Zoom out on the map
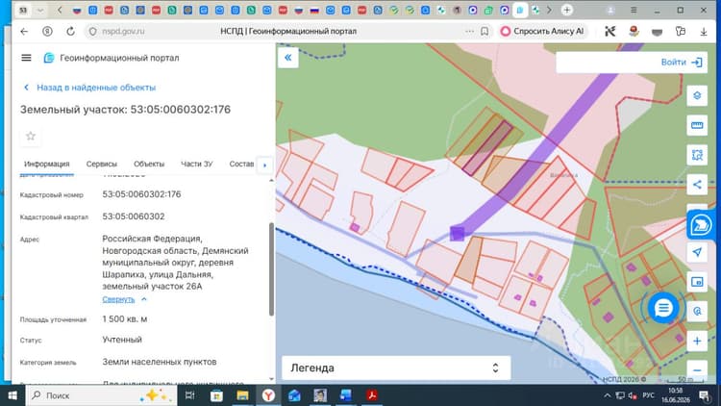Screen dimensions: 721x406 [x=697, y=370]
